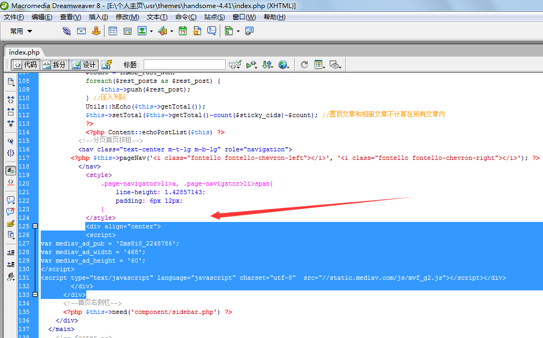Balance braces in the code

(11, 153)
